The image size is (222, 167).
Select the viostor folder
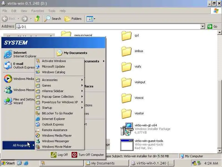133,114
